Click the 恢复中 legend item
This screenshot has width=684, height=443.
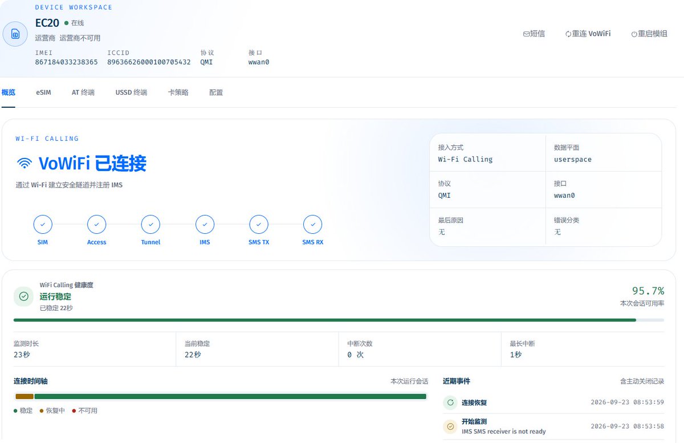pyautogui.click(x=52, y=411)
